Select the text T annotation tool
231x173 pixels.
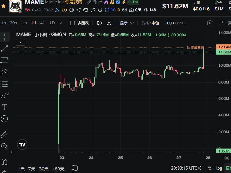click(x=4, y=107)
